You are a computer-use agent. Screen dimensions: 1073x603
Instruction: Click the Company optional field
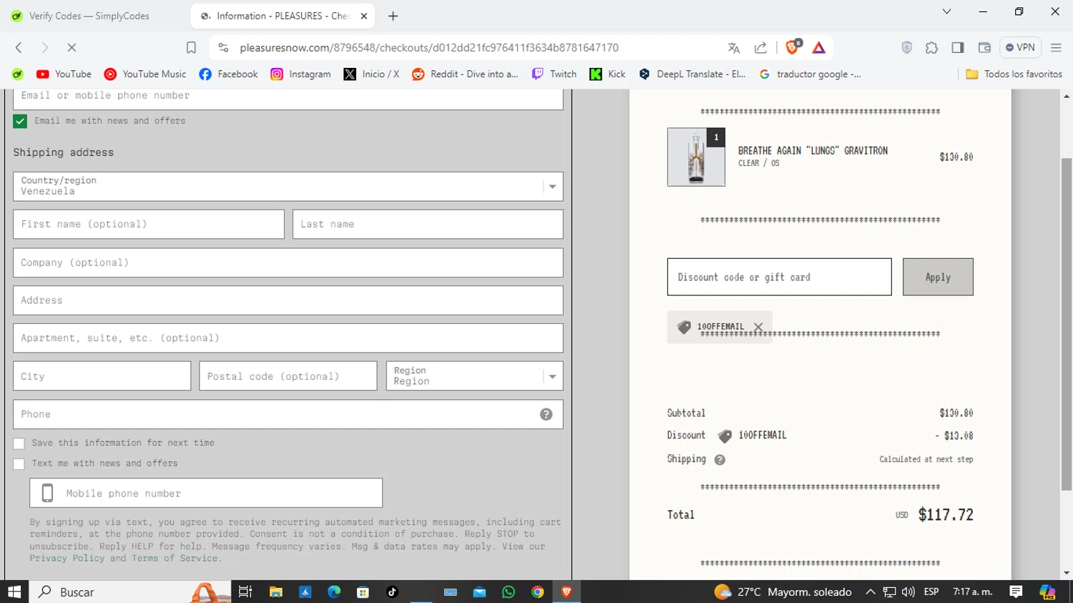click(x=288, y=263)
